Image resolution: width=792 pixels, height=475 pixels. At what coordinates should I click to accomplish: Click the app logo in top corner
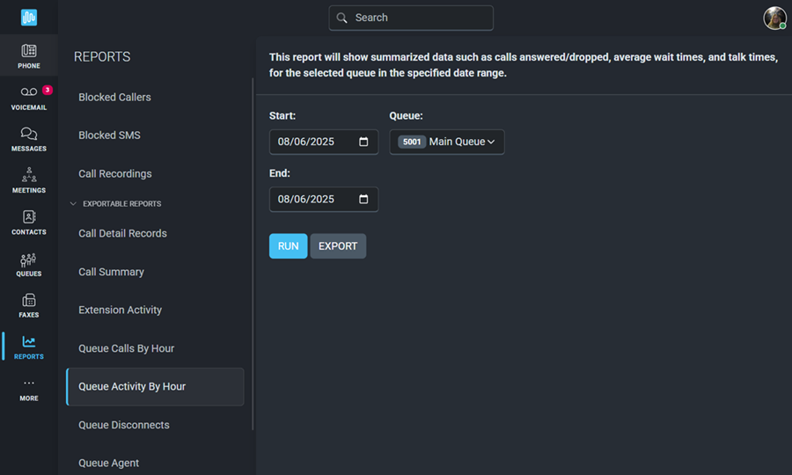point(29,18)
